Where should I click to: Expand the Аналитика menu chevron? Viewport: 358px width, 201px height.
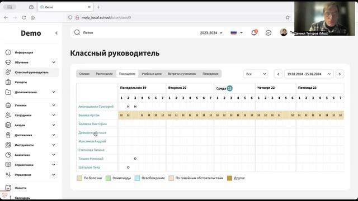tap(54, 155)
